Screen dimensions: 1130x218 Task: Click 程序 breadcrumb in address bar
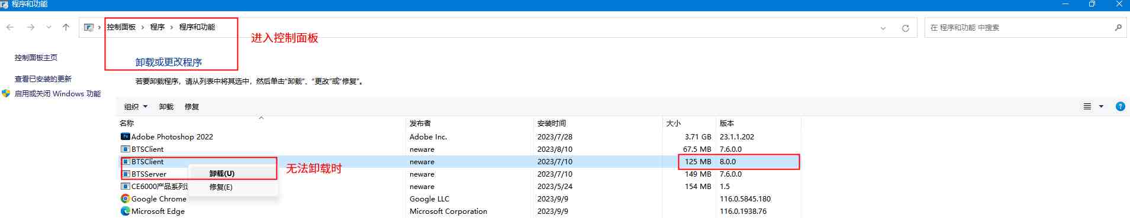click(x=157, y=27)
